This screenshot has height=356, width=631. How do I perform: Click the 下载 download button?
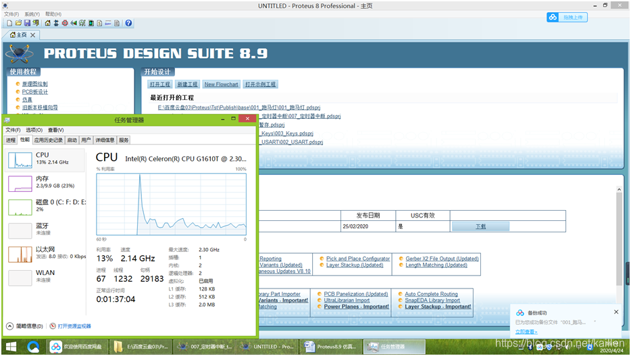[x=480, y=226]
